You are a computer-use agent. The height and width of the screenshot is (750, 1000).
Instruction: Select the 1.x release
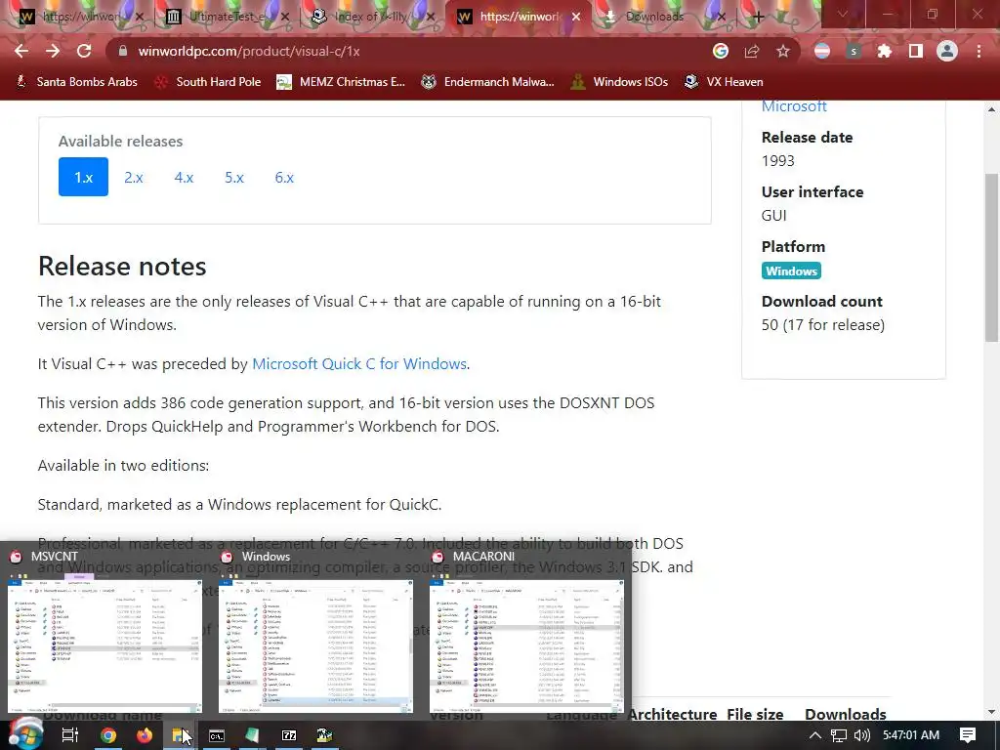click(x=84, y=177)
